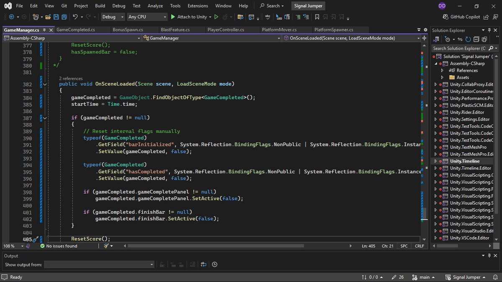The image size is (502, 282).
Task: Click the code cleanup broom icon
Action: (x=107, y=246)
